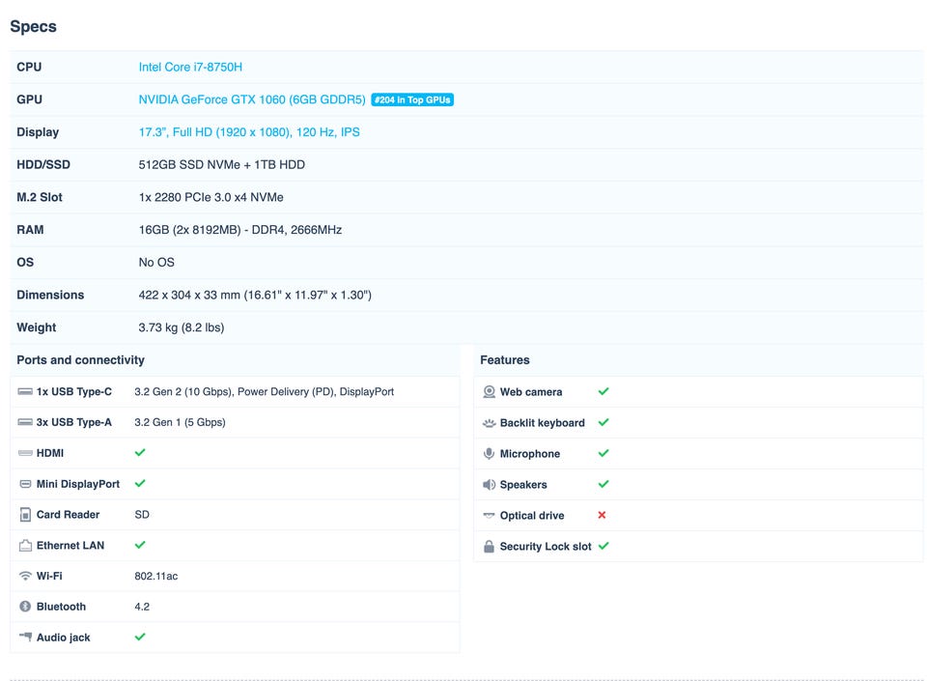The height and width of the screenshot is (681, 927).
Task: Click the CPU row label
Action: pyautogui.click(x=29, y=67)
